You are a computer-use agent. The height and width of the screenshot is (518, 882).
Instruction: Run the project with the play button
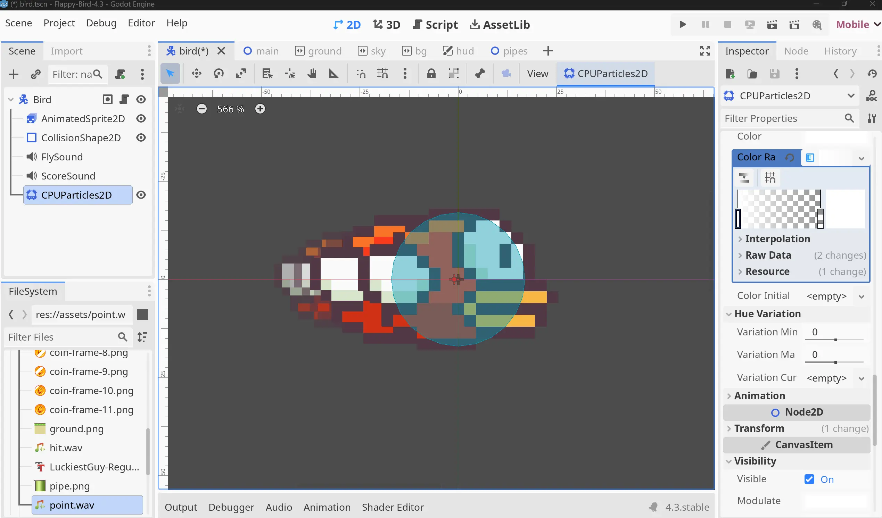click(x=683, y=25)
